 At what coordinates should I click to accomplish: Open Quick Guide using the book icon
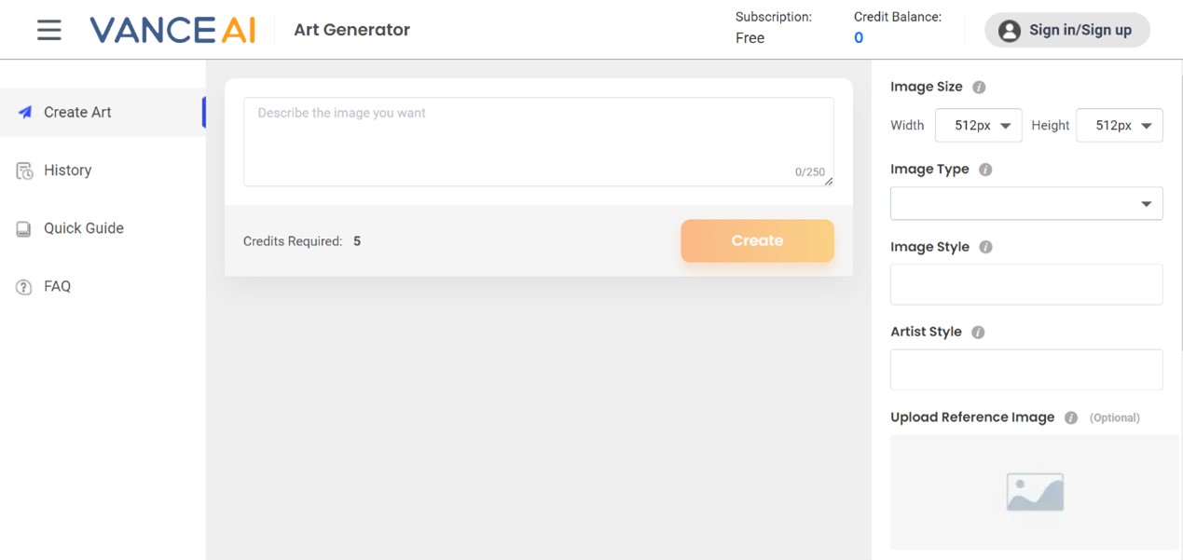(x=22, y=227)
